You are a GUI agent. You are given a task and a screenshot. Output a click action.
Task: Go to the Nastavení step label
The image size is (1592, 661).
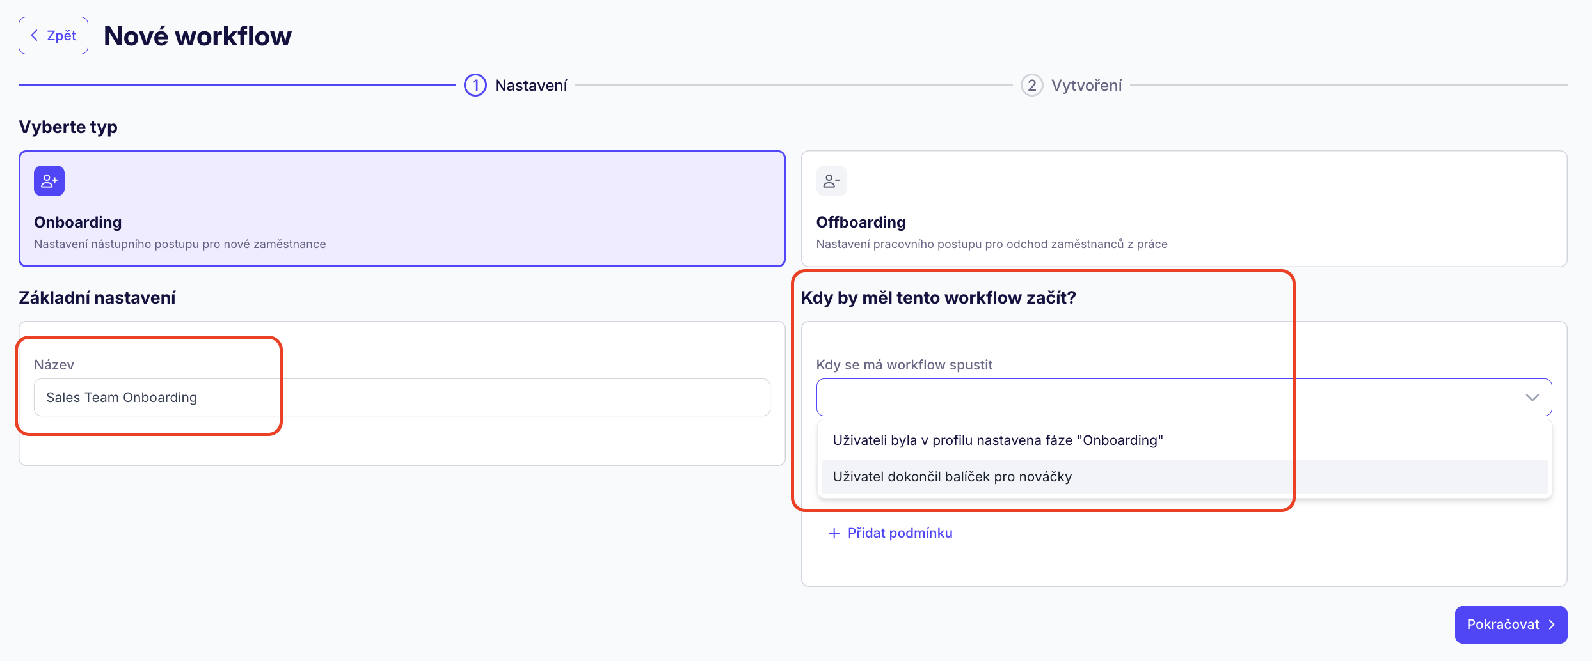531,86
